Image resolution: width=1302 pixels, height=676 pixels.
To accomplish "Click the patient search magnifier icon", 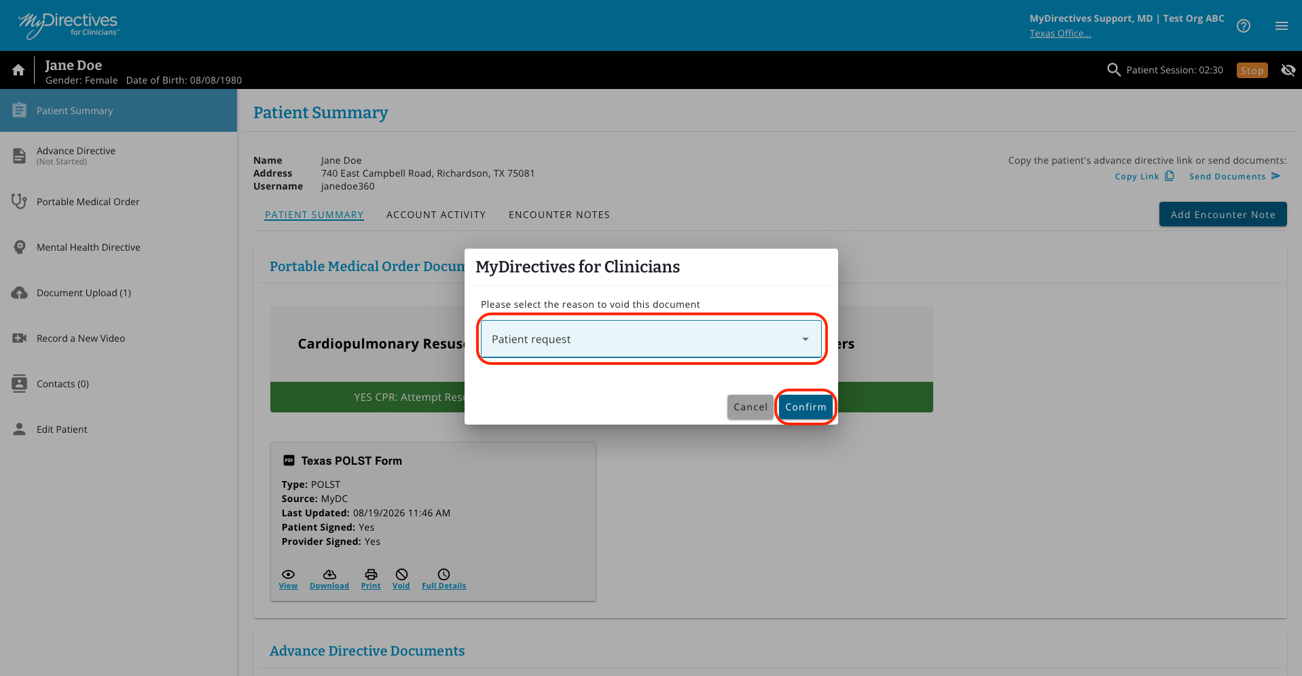I will [x=1114, y=70].
